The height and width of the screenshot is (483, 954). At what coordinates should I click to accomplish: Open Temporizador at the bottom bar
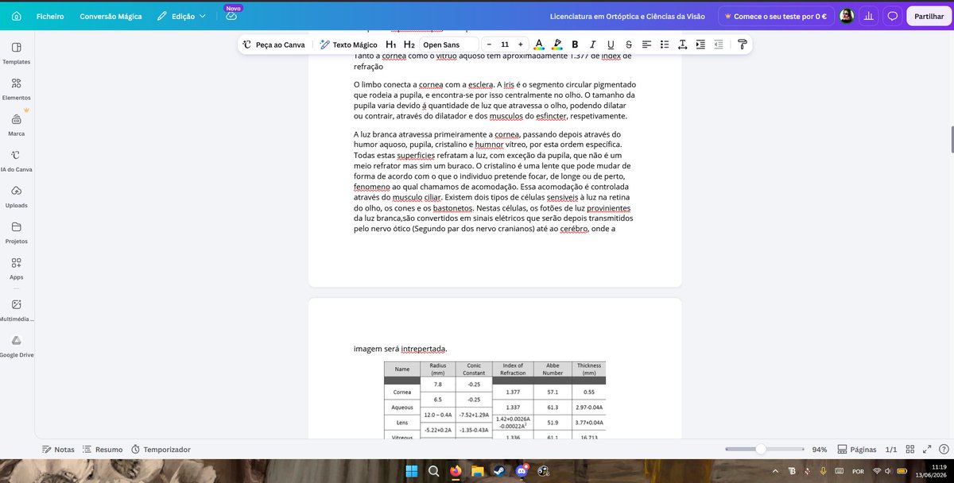pyautogui.click(x=161, y=450)
